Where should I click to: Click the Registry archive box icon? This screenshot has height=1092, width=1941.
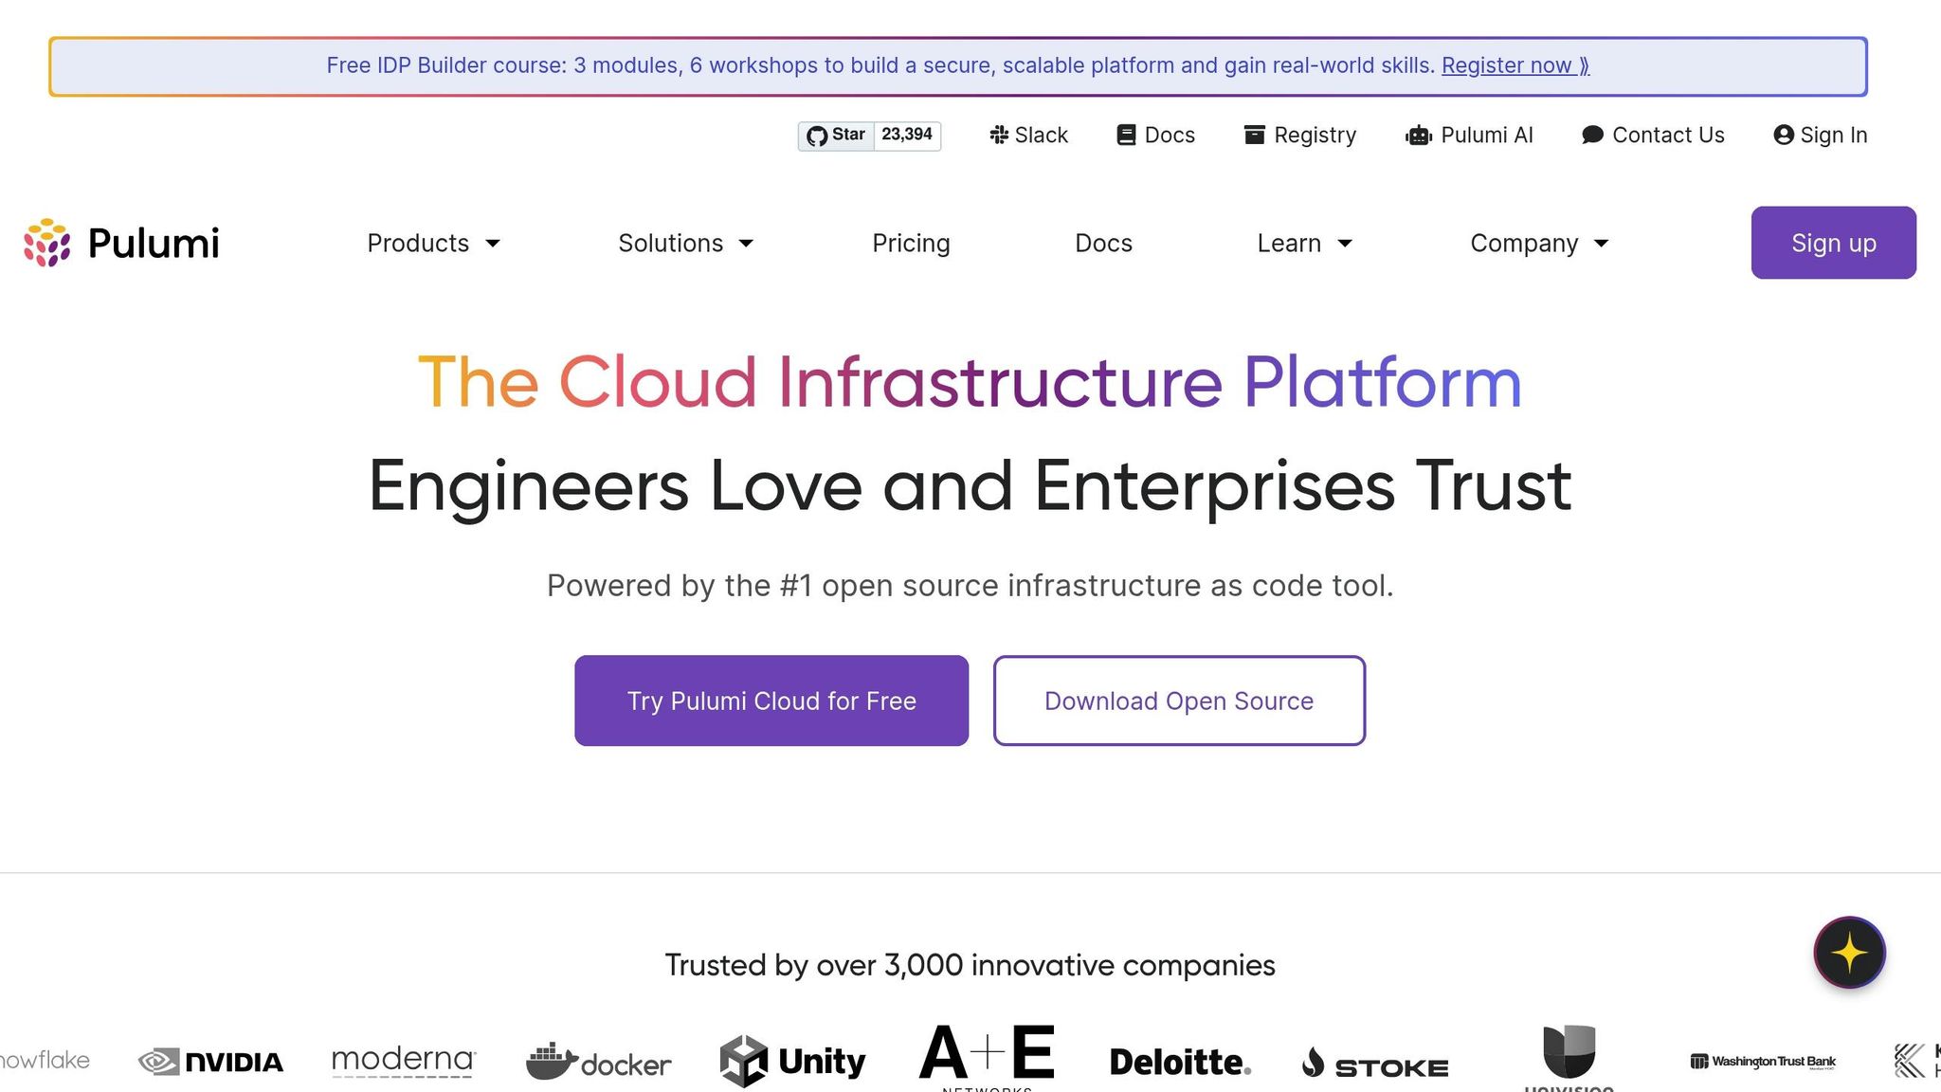[x=1254, y=136]
